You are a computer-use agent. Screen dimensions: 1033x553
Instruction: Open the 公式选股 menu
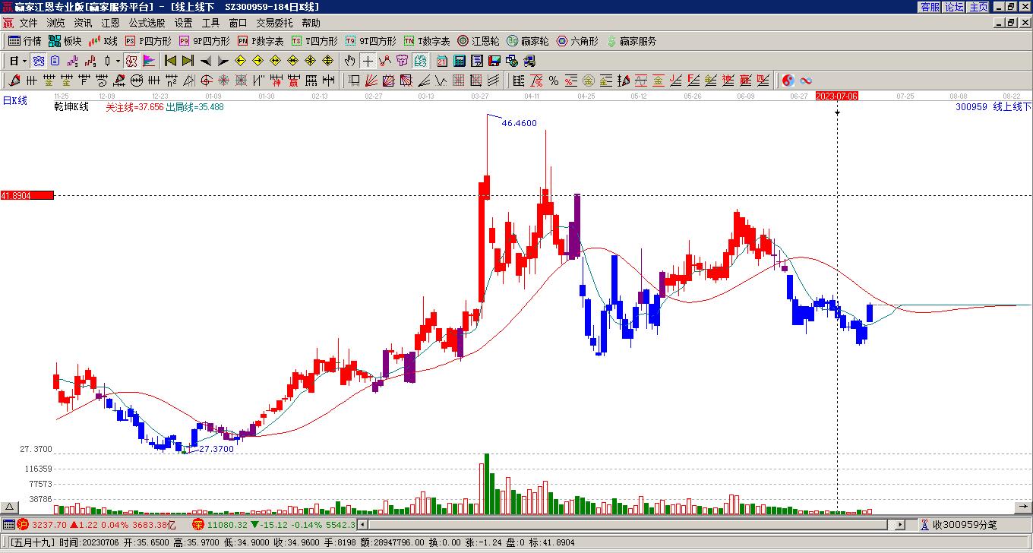point(147,24)
